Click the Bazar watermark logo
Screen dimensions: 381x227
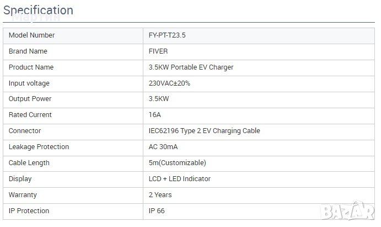352,212
